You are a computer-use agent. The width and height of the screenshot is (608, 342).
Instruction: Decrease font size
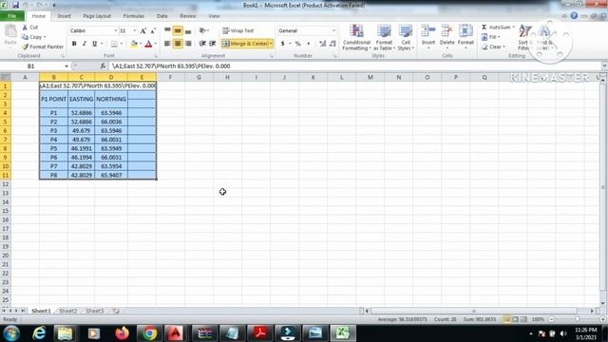click(x=153, y=30)
